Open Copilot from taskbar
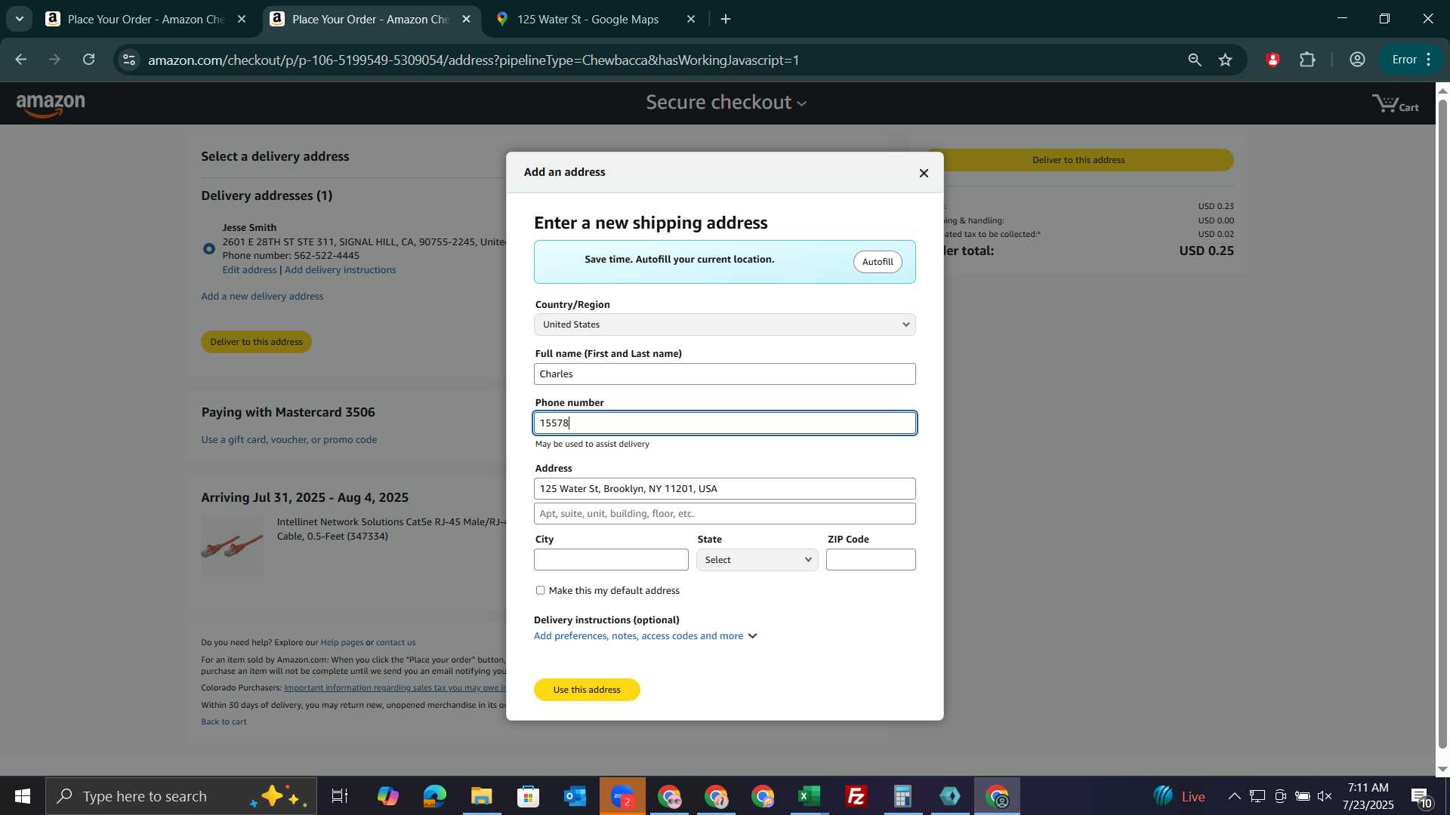The height and width of the screenshot is (815, 1450). coord(388,796)
